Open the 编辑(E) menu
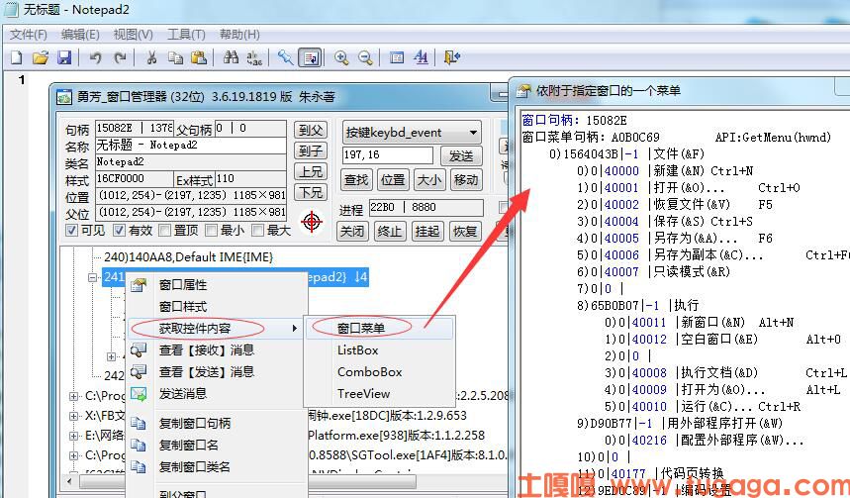This screenshot has height=498, width=850. point(80,35)
